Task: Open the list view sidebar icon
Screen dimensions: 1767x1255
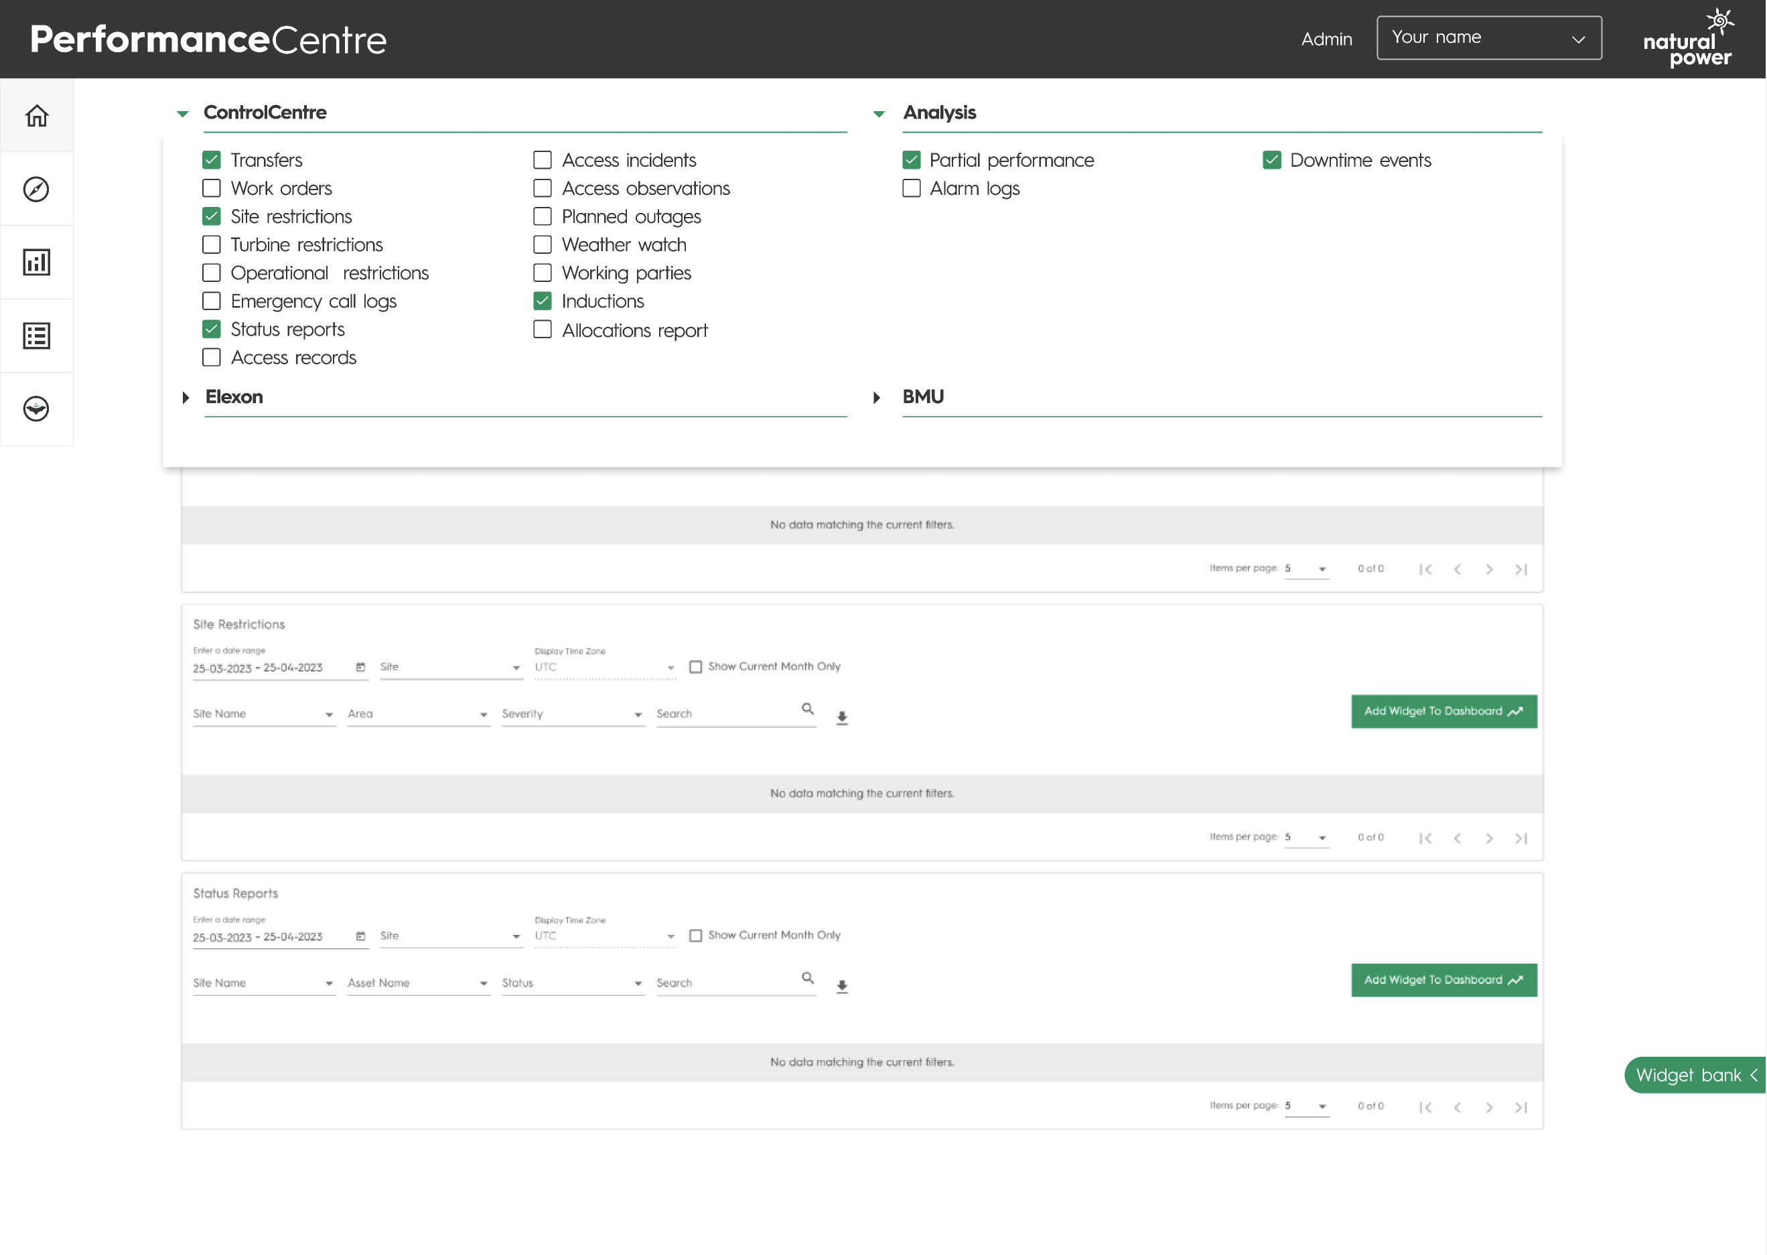Action: pyautogui.click(x=36, y=336)
